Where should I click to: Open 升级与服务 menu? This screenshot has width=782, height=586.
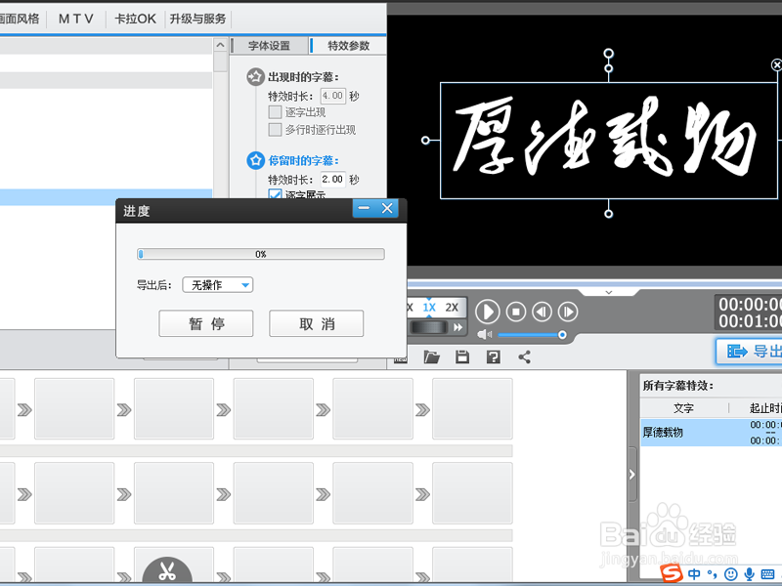[198, 19]
